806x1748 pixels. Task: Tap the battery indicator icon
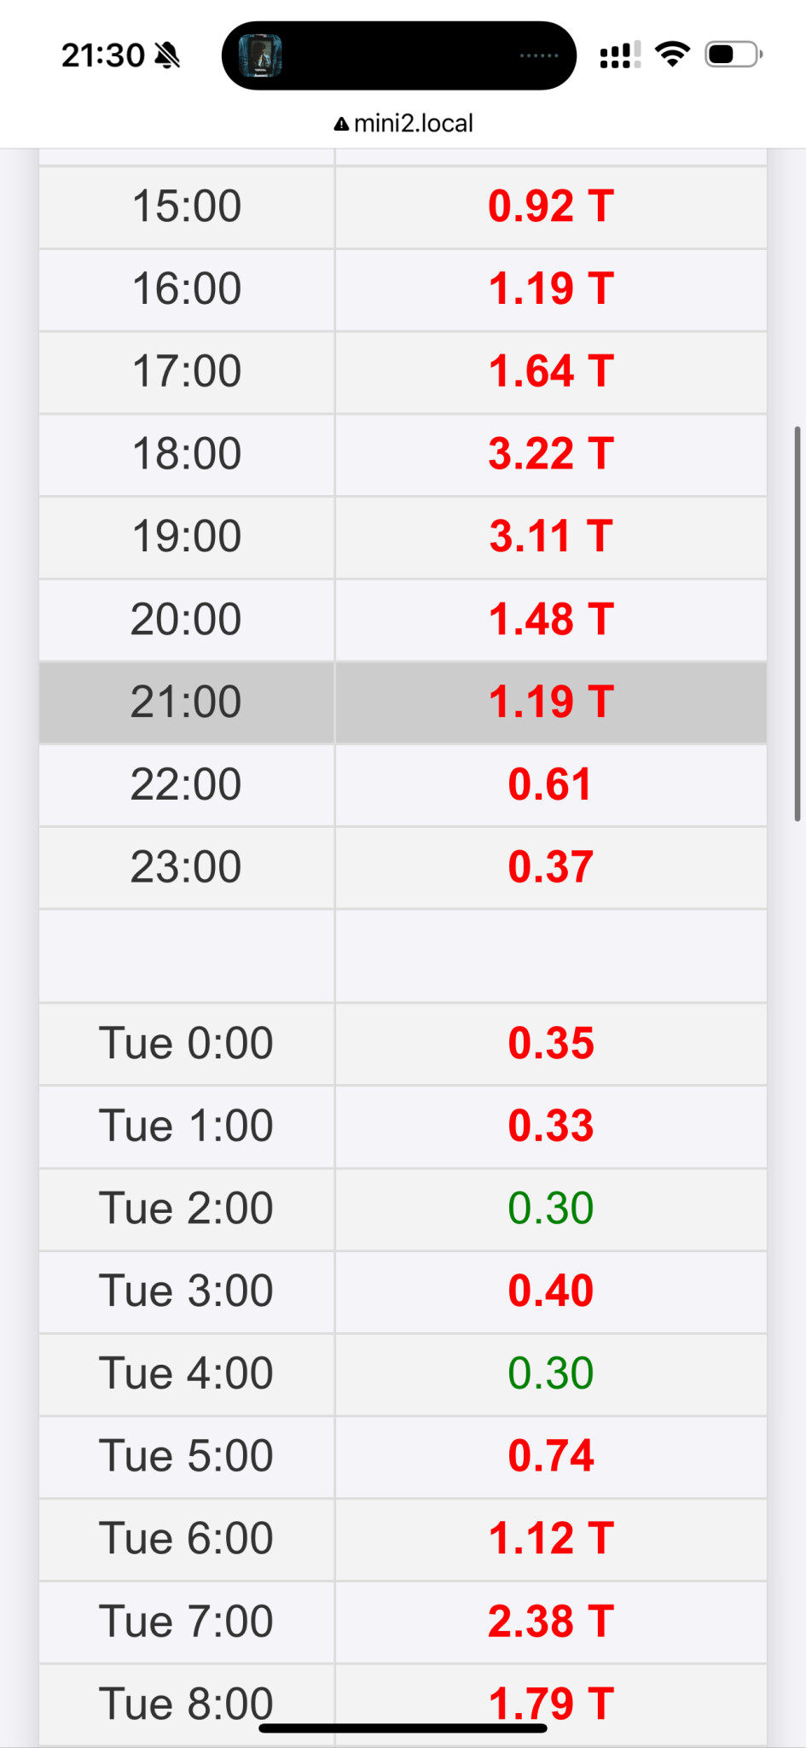733,55
